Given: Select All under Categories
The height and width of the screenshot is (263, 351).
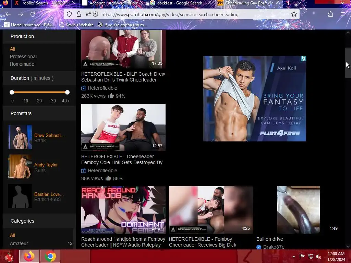Looking at the screenshot, I should point(13,235).
